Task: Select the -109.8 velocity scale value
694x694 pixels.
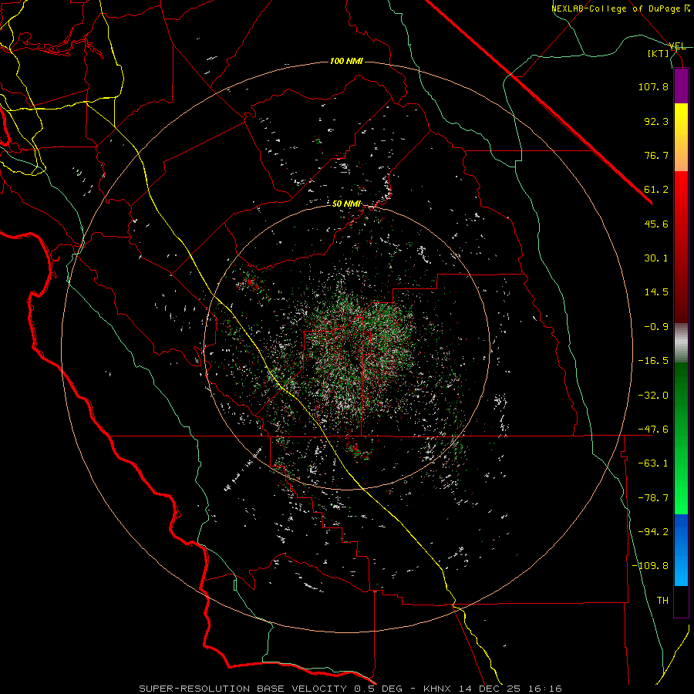Action: click(x=650, y=566)
